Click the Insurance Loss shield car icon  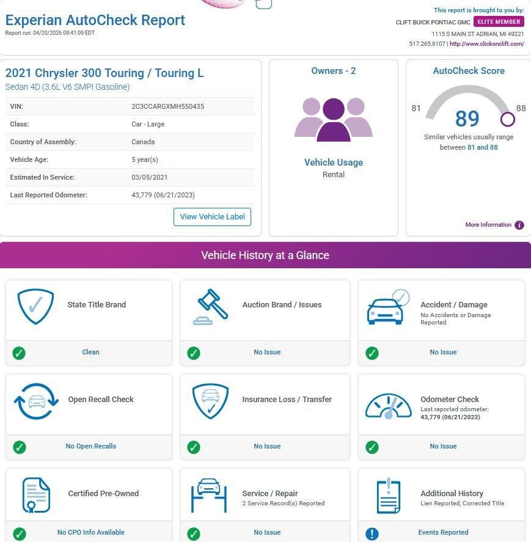point(211,401)
